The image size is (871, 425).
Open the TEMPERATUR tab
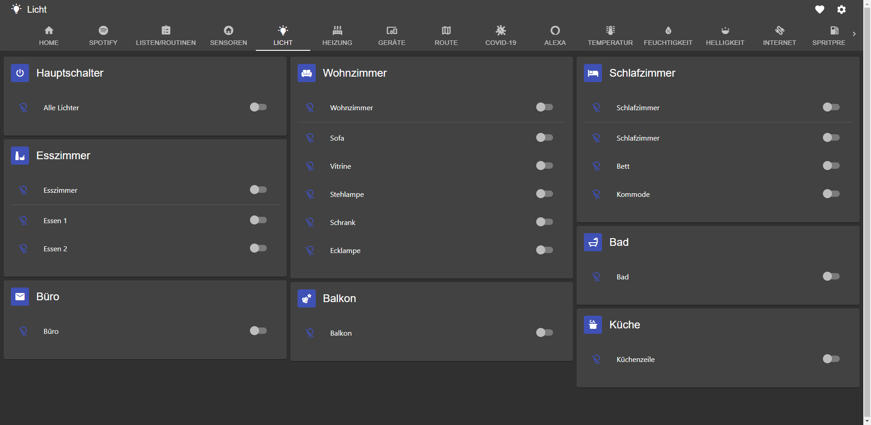pos(610,36)
